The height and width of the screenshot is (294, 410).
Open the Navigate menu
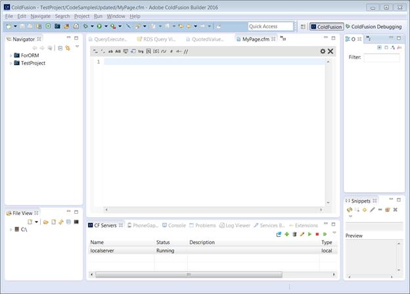(x=41, y=16)
